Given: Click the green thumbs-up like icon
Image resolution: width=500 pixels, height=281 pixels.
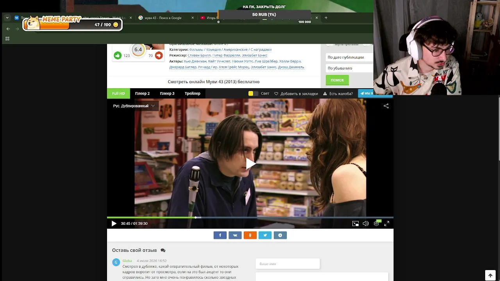Looking at the screenshot, I should [118, 55].
